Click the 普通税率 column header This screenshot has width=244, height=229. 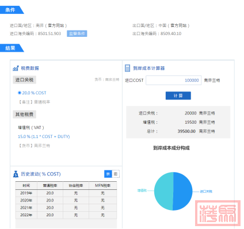pos(50,185)
